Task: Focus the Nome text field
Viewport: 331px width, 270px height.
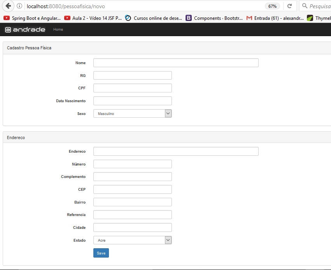Action: click(176, 63)
